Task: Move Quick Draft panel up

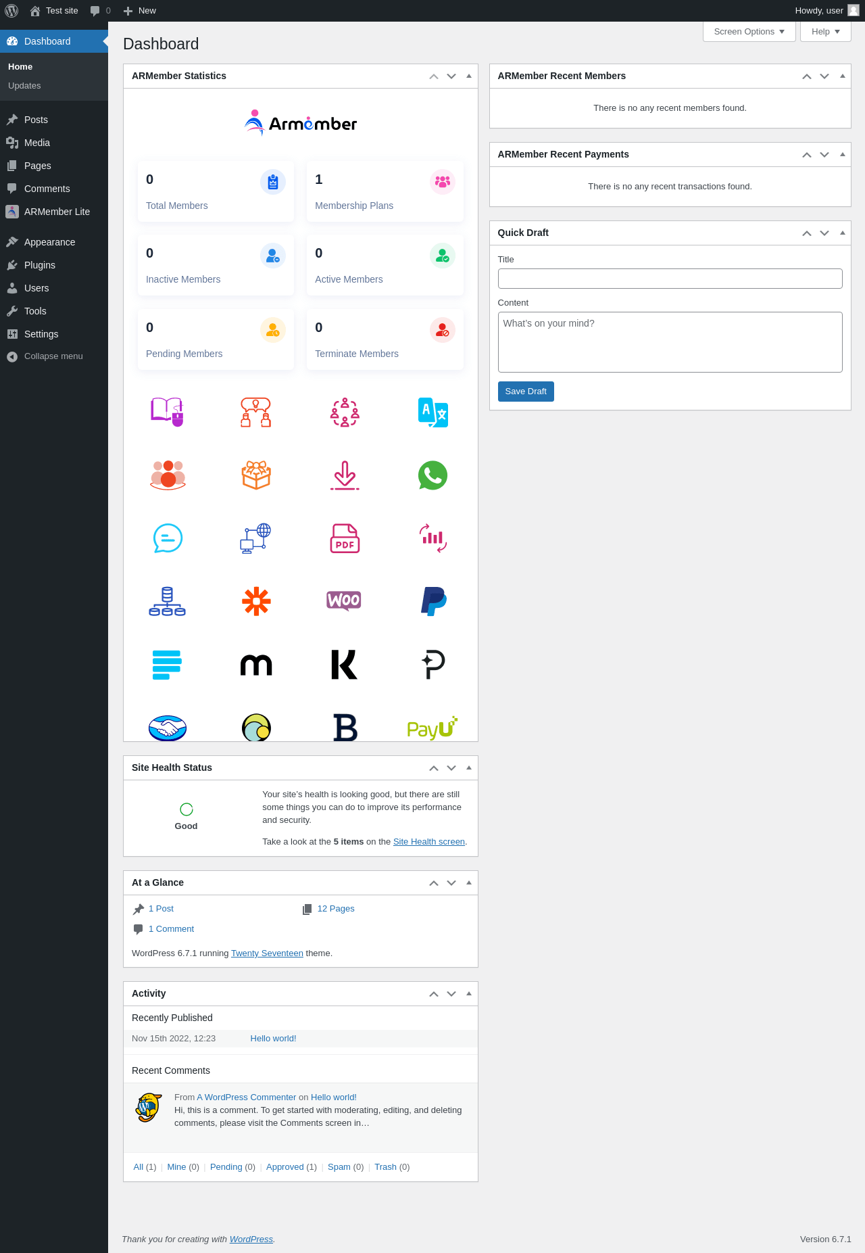Action: pos(807,233)
